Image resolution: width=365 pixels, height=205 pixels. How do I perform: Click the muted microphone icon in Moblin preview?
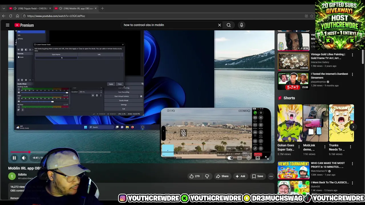183,133
